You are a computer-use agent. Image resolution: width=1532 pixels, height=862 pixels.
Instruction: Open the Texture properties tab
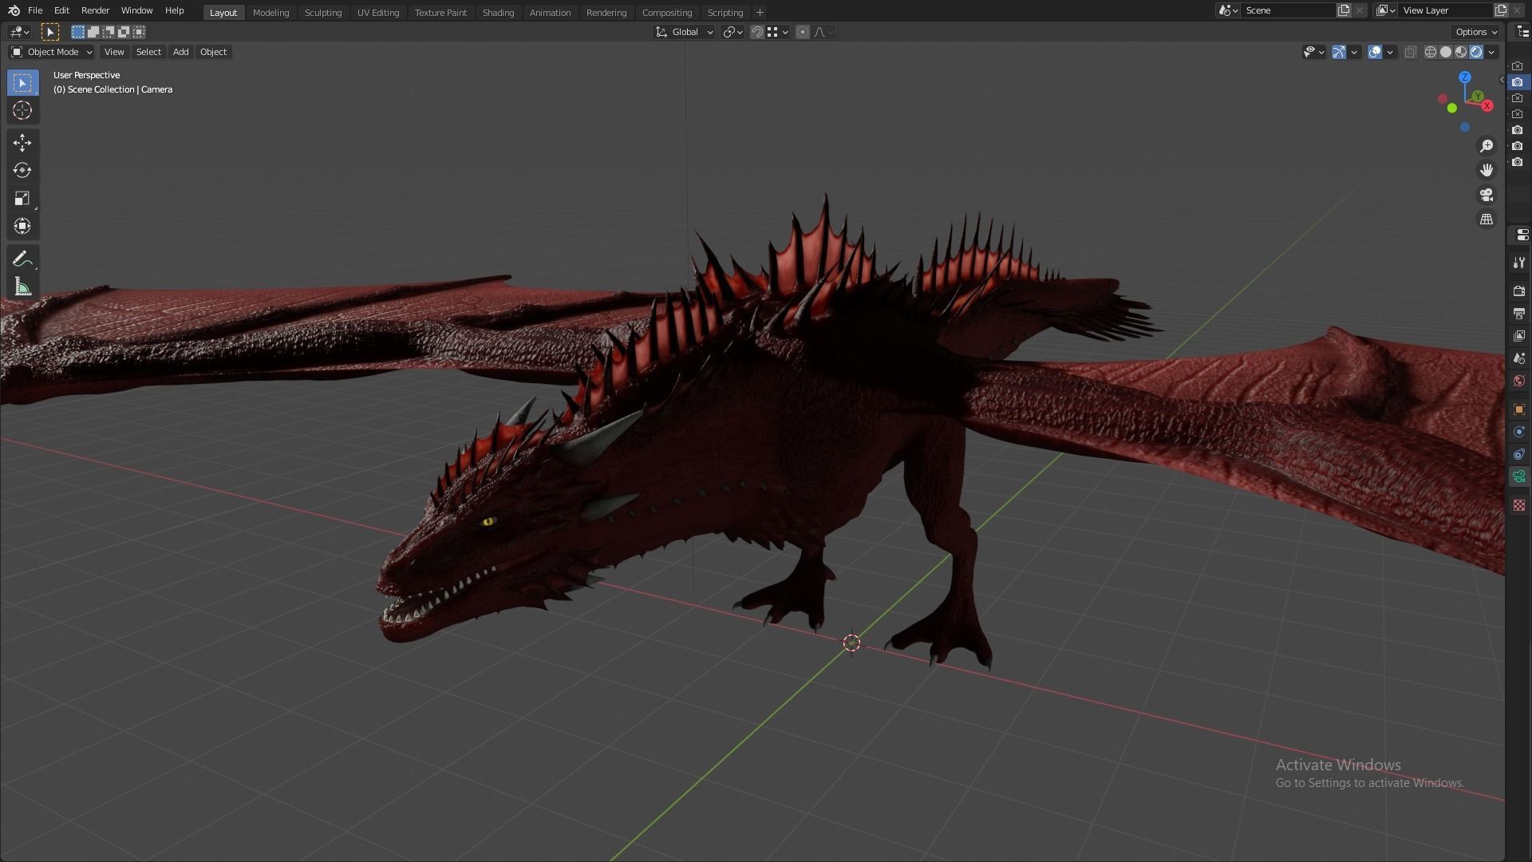[x=1519, y=505]
